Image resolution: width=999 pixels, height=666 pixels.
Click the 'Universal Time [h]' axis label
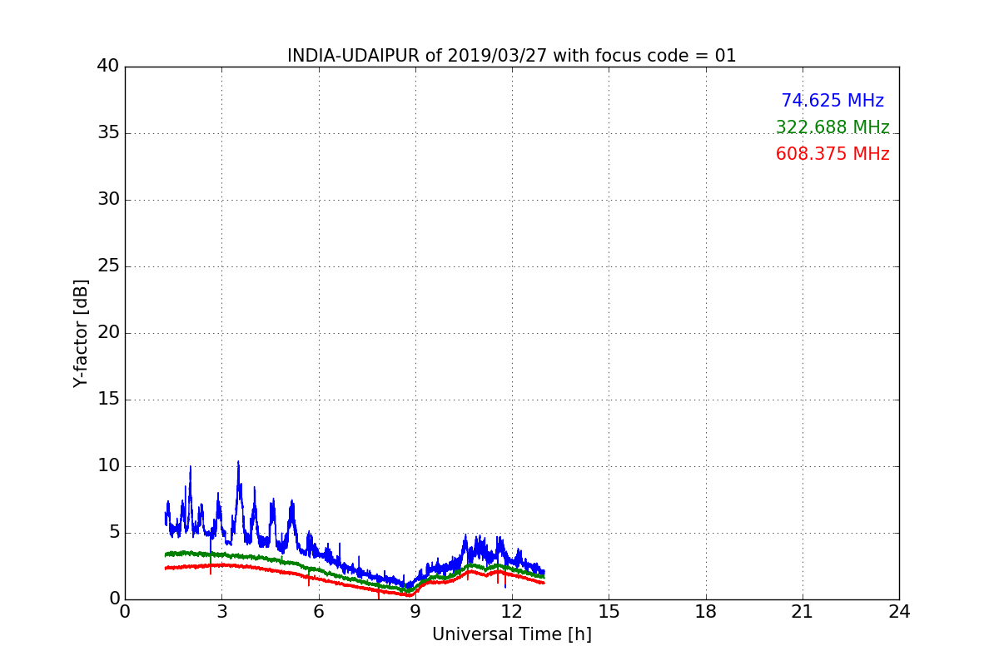[512, 634]
